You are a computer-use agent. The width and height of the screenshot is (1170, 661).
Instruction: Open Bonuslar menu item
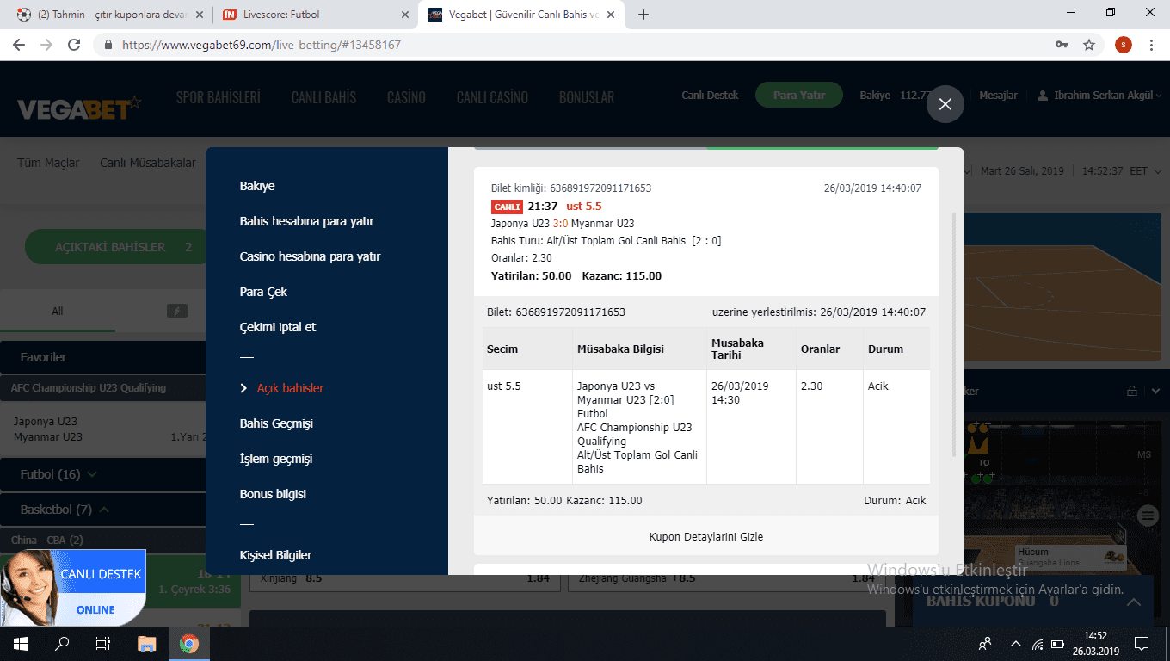[587, 97]
